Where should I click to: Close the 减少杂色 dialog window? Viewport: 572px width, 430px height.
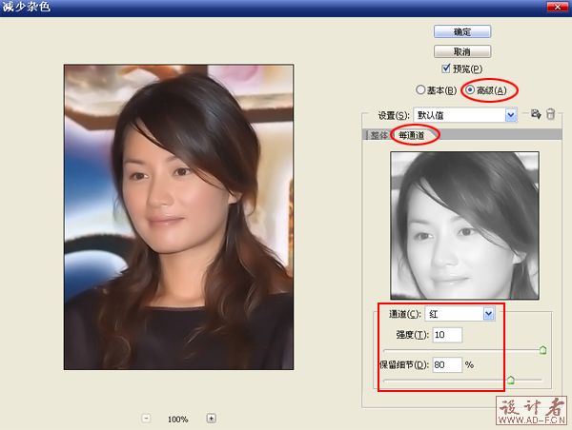(x=557, y=7)
